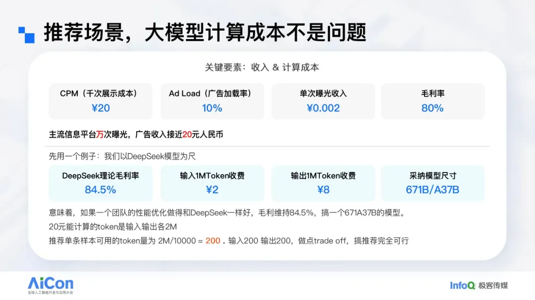Click the 671B/A37B model size value
The image size is (535, 300).
pos(432,190)
